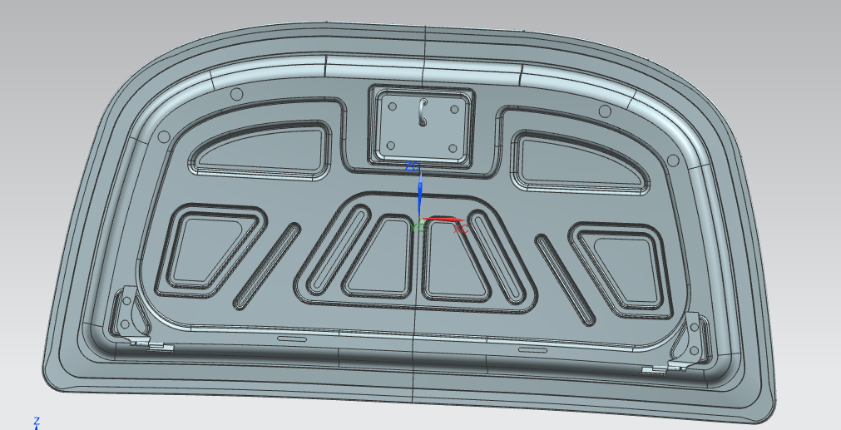Viewport: 841px width, 430px height.
Task: Select the latch hook on center plate
Action: [423, 112]
